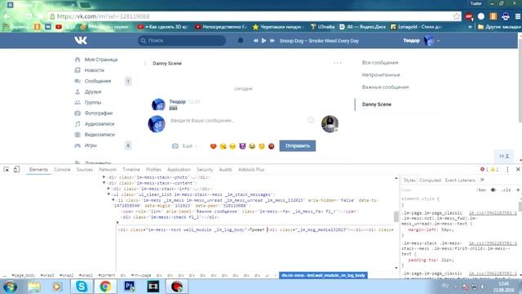Open Chrome from Windows taskbar
Screen dimensions: 522x294
[105, 287]
